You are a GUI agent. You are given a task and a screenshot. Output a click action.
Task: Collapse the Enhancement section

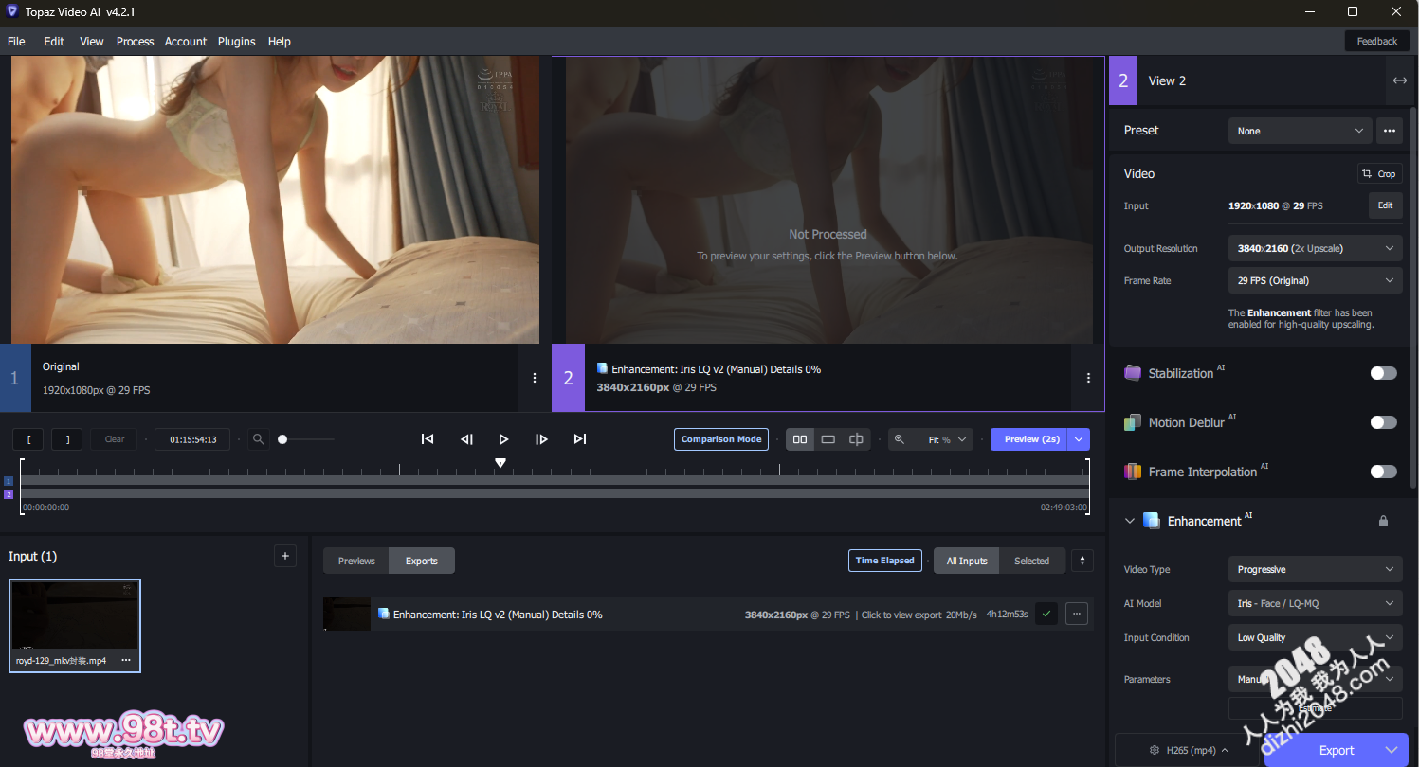(x=1130, y=521)
